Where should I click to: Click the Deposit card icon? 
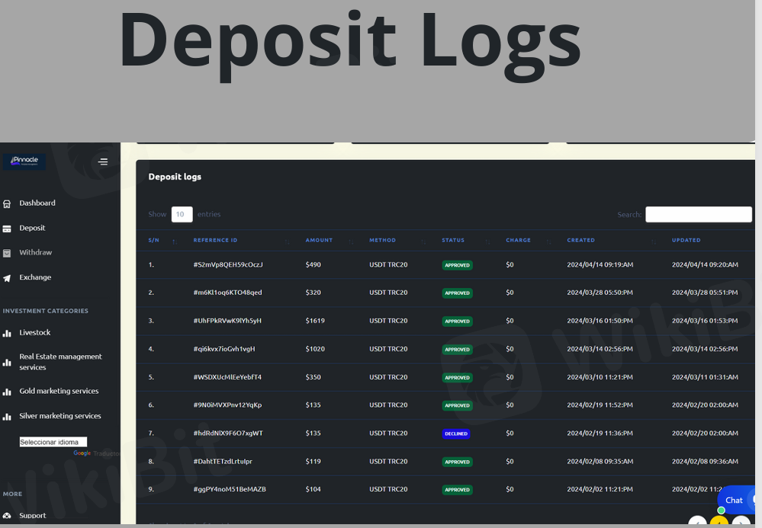coord(7,229)
